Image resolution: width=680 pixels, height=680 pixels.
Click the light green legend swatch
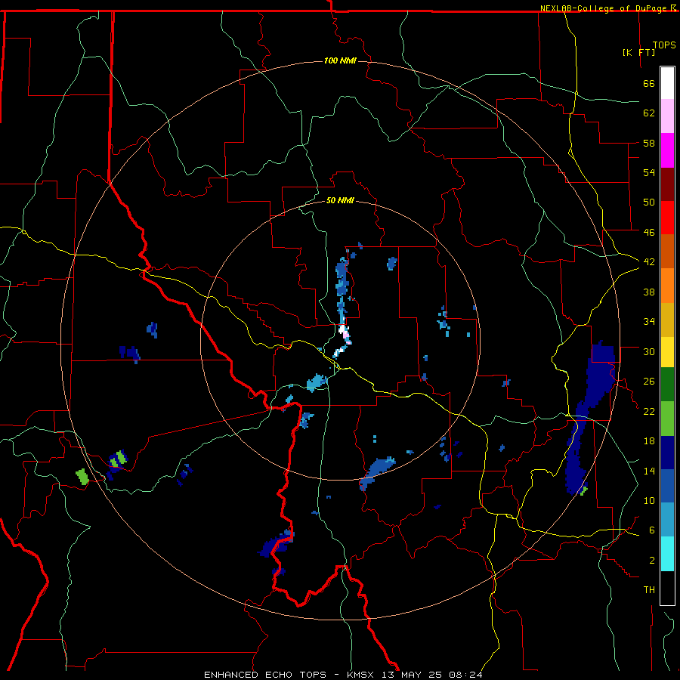[x=667, y=419]
